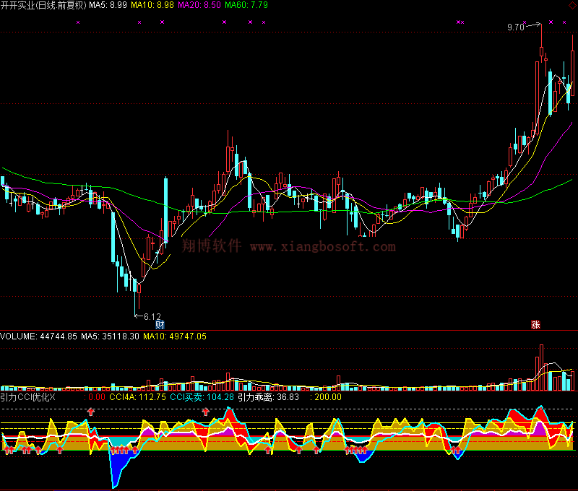578x491 pixels.
Task: Select the MA10: 8.98 label
Action: [152, 5]
